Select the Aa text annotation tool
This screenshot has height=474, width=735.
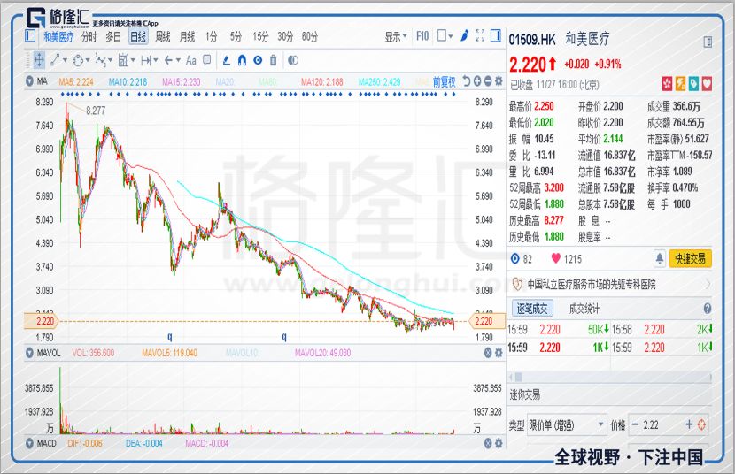pos(190,60)
